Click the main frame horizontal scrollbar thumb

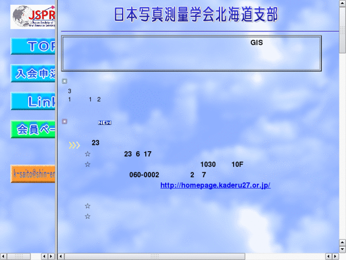coord(155,257)
